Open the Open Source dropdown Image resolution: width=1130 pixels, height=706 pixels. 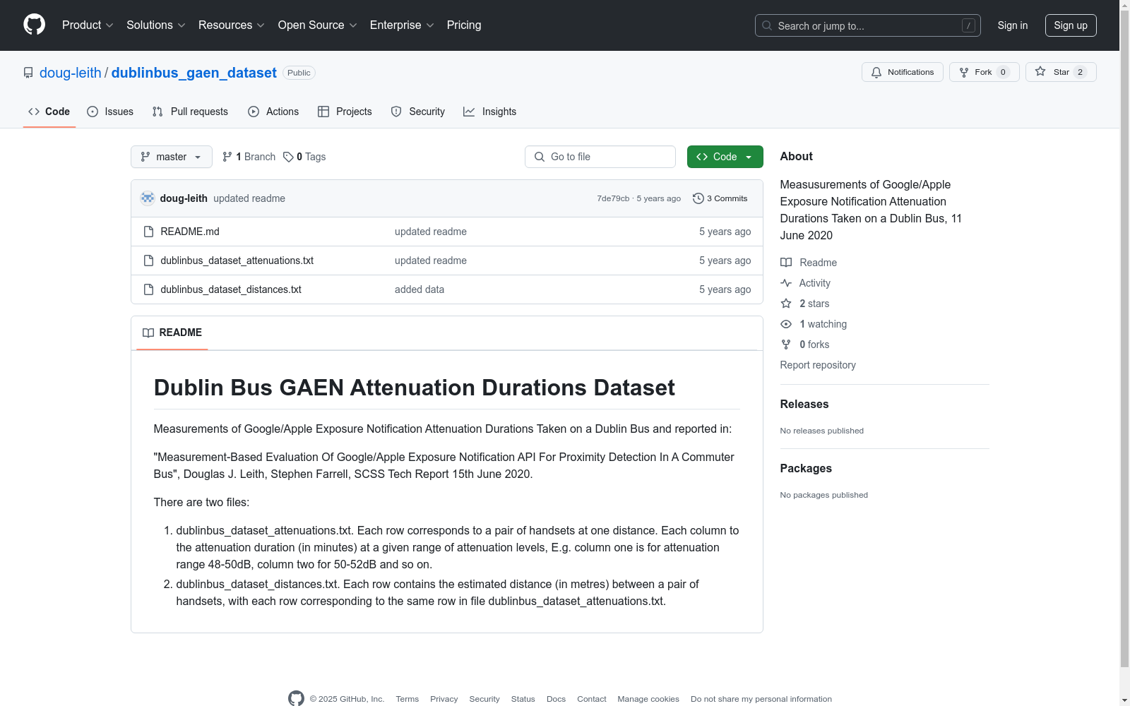pyautogui.click(x=318, y=25)
